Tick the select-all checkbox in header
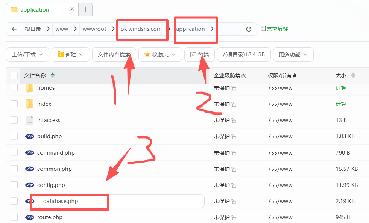Image resolution: width=369 pixels, height=223 pixels. pyautogui.click(x=14, y=75)
